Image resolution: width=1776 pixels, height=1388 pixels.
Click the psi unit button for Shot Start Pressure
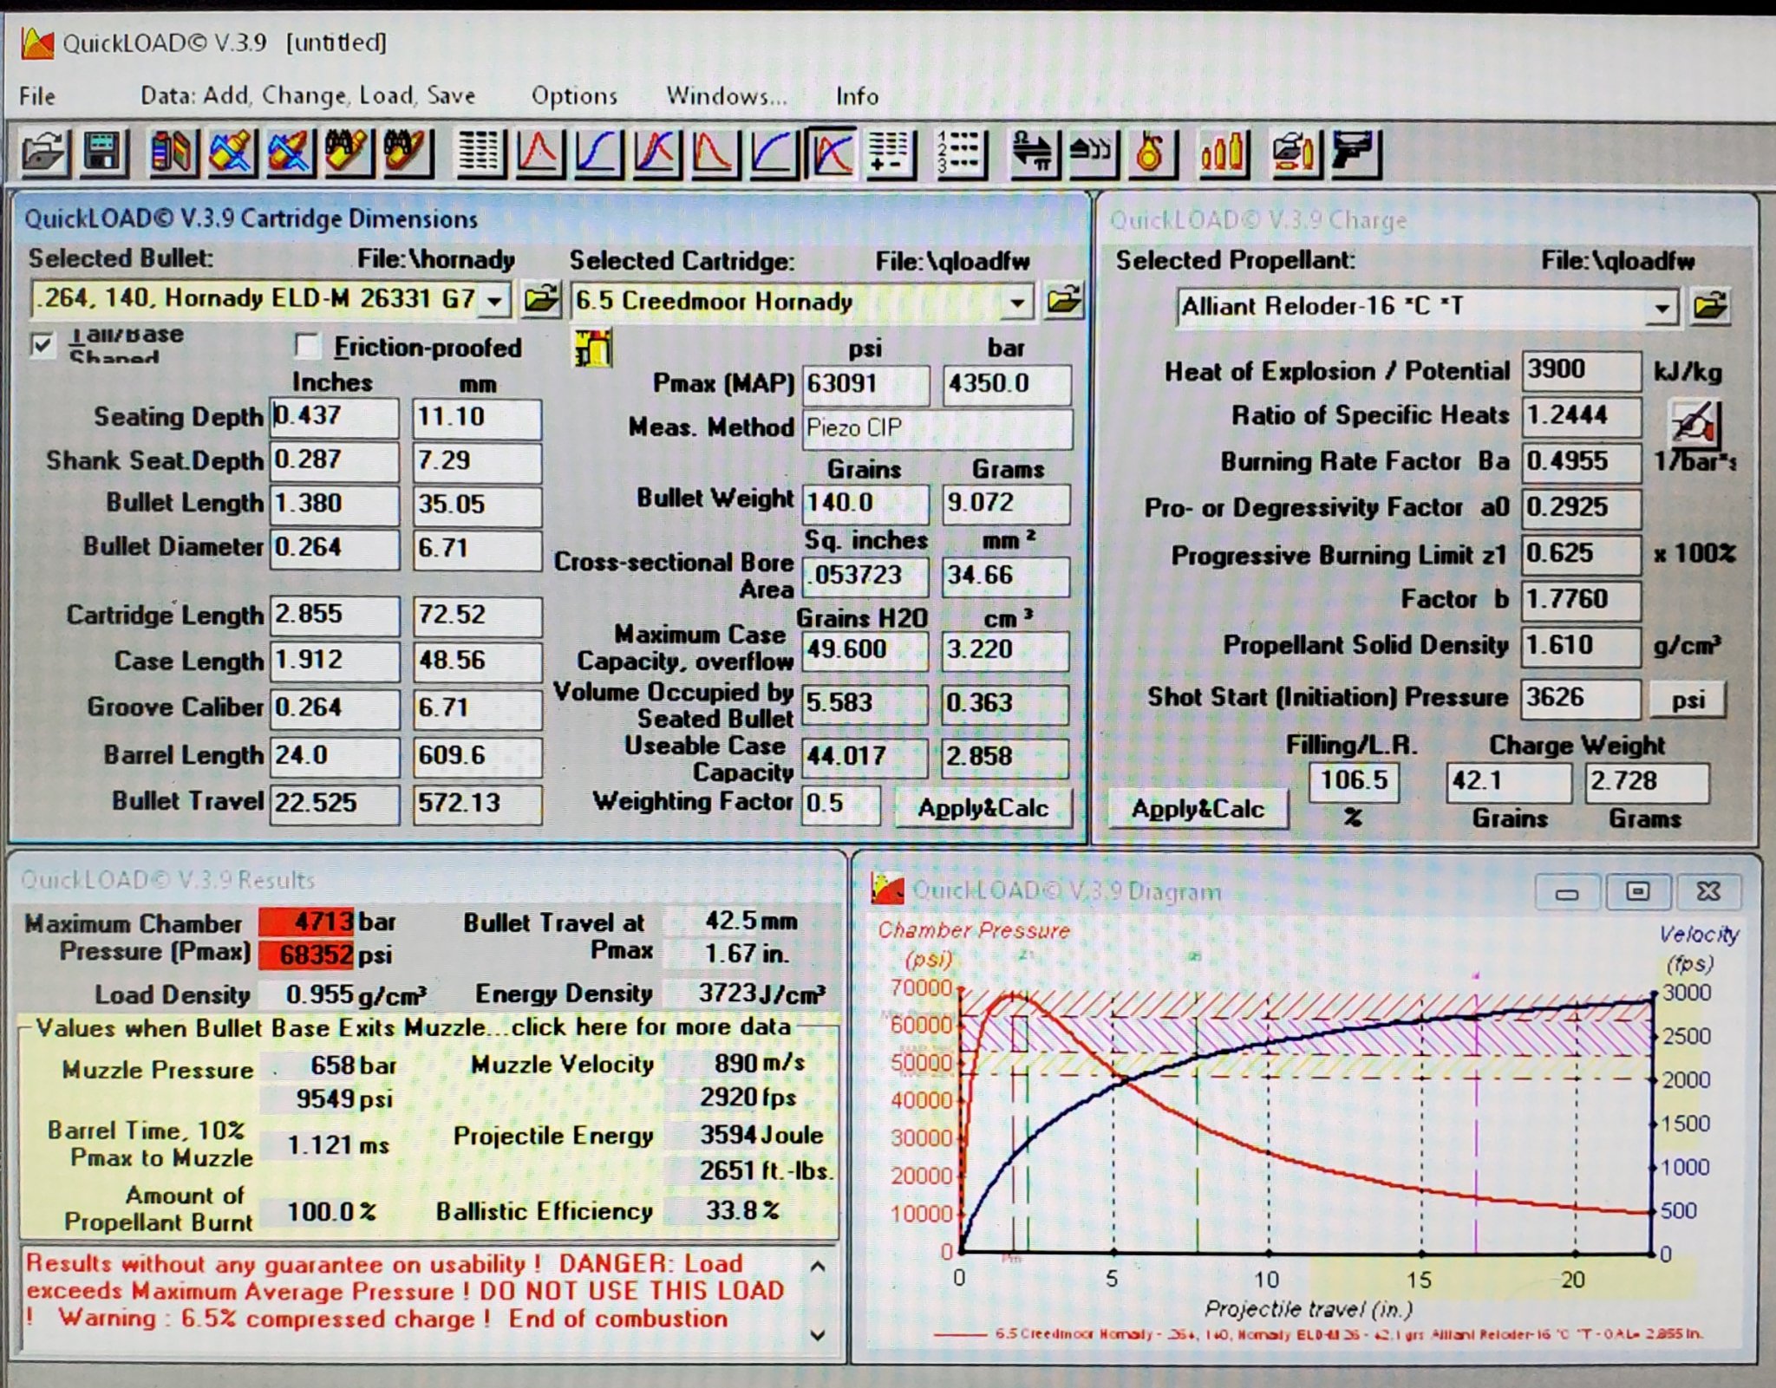tap(1688, 700)
